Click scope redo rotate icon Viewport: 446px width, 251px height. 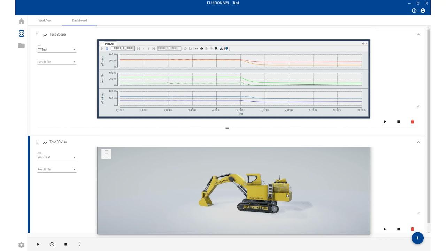tap(190, 48)
